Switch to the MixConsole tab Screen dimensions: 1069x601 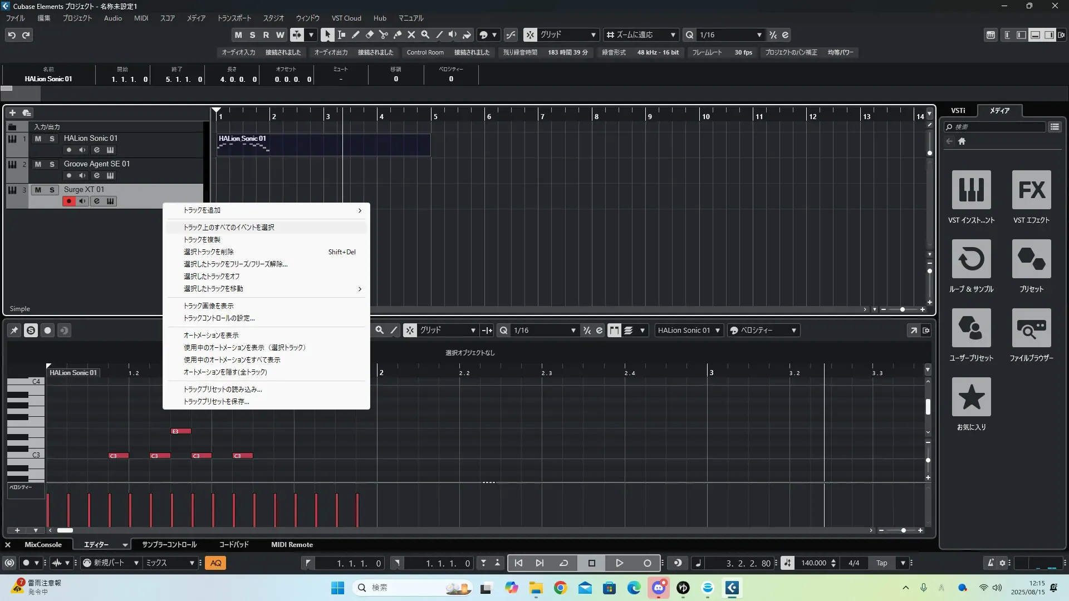coord(43,545)
